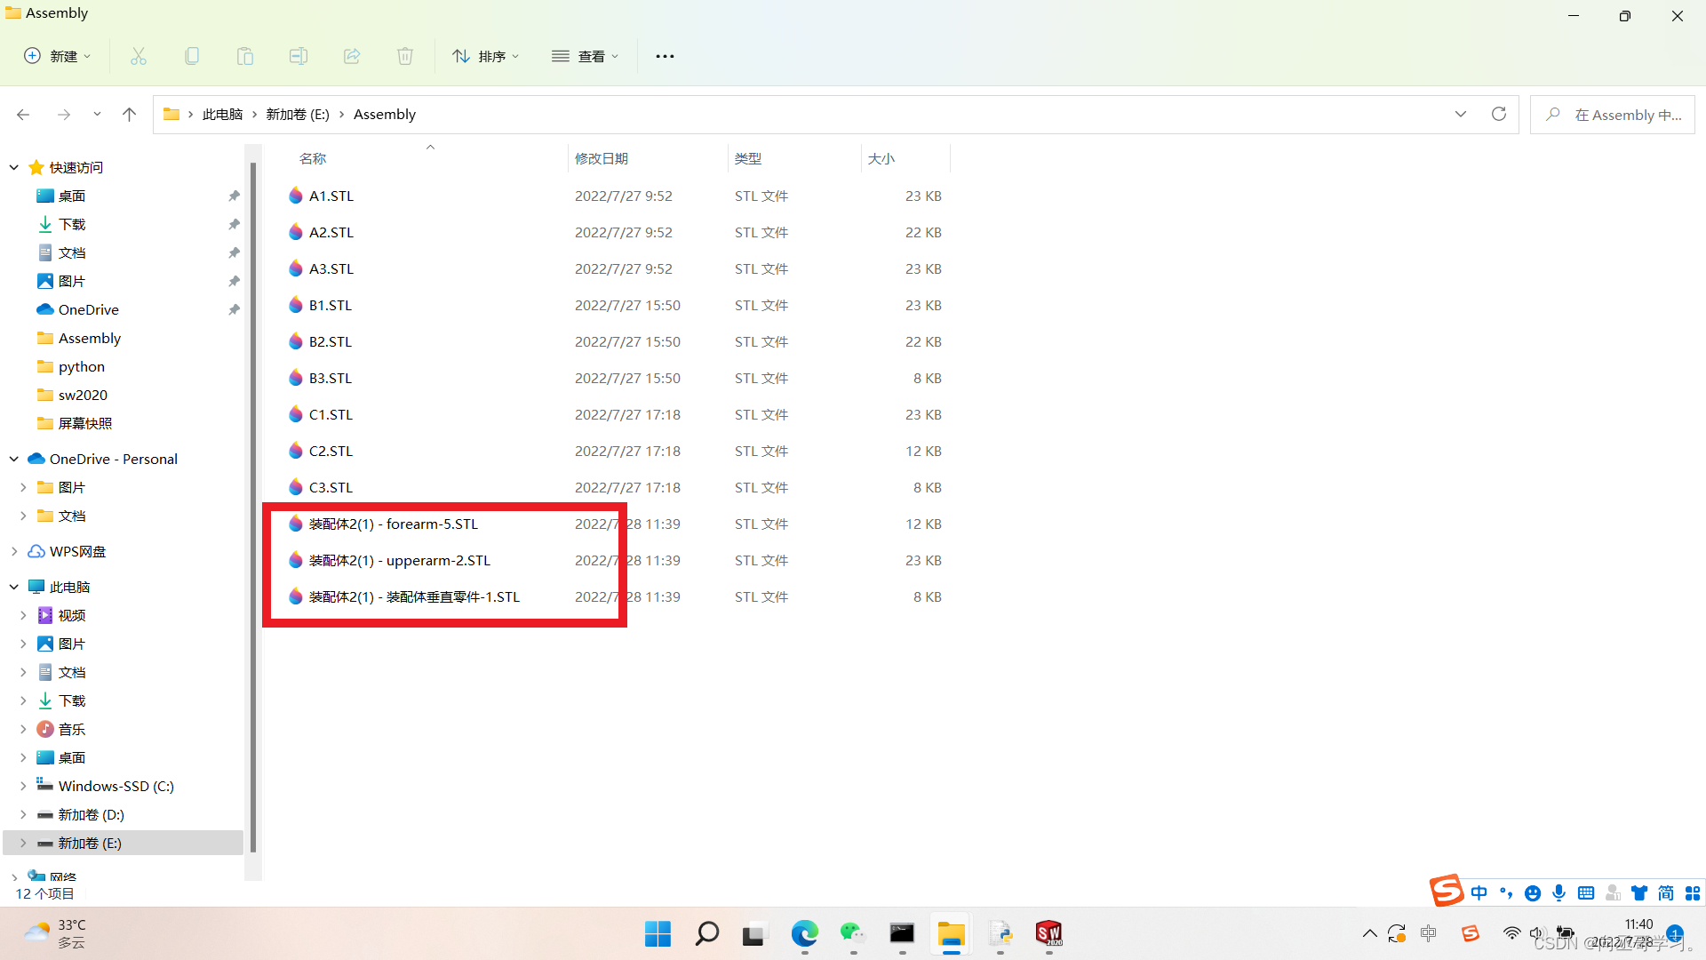This screenshot has width=1706, height=960.
Task: Click the Cut scissors icon in toolbar
Action: tap(139, 56)
